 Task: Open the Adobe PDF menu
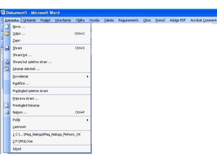178,20
